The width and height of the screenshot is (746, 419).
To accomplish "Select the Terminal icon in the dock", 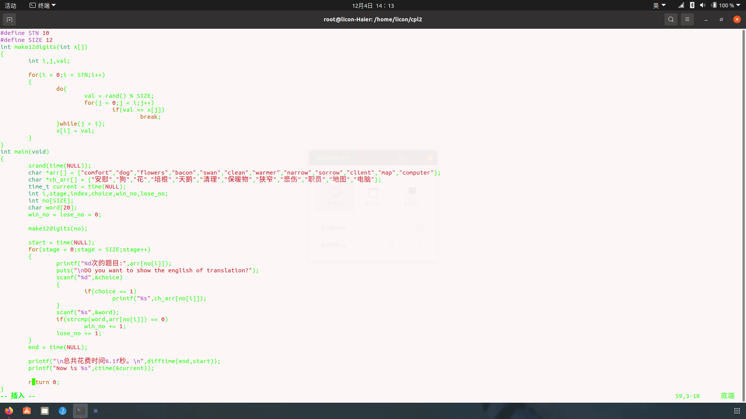I will [x=80, y=410].
